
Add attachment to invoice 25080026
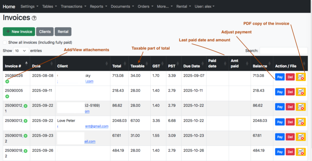pos(7,82)
